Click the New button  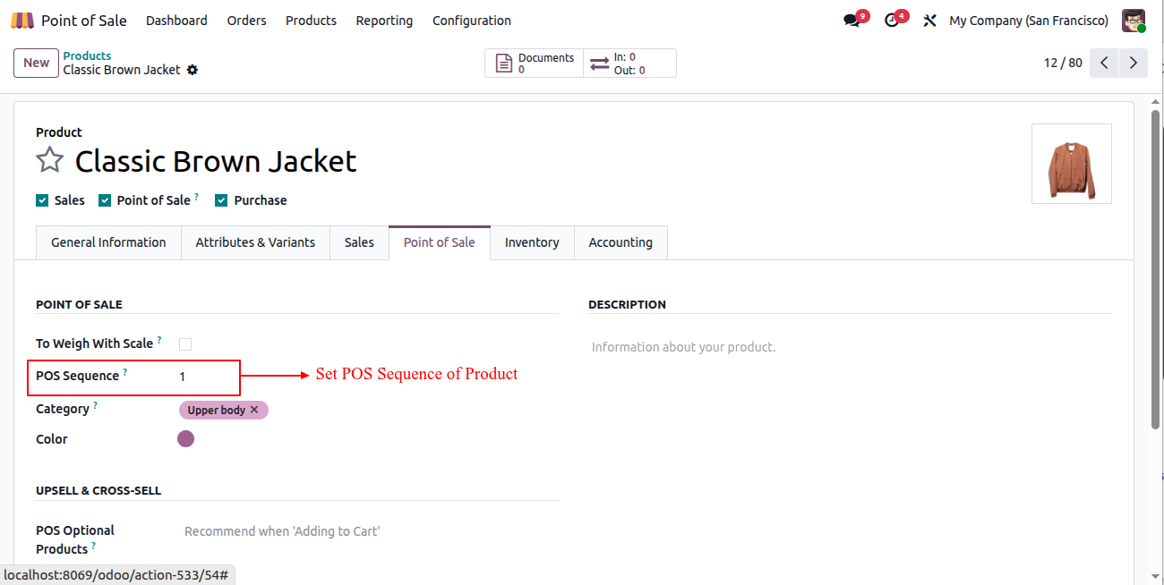coord(36,63)
